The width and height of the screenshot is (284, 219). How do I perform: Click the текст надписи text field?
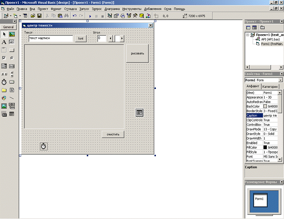pos(50,38)
